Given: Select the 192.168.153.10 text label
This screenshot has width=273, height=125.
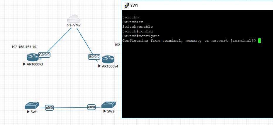Looking at the screenshot, I should click(24, 47).
